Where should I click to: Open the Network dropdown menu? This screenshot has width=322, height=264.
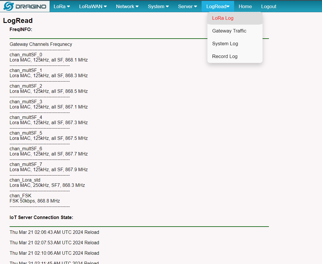coord(127,6)
